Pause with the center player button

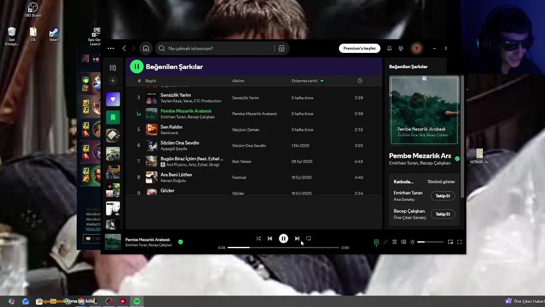point(283,239)
